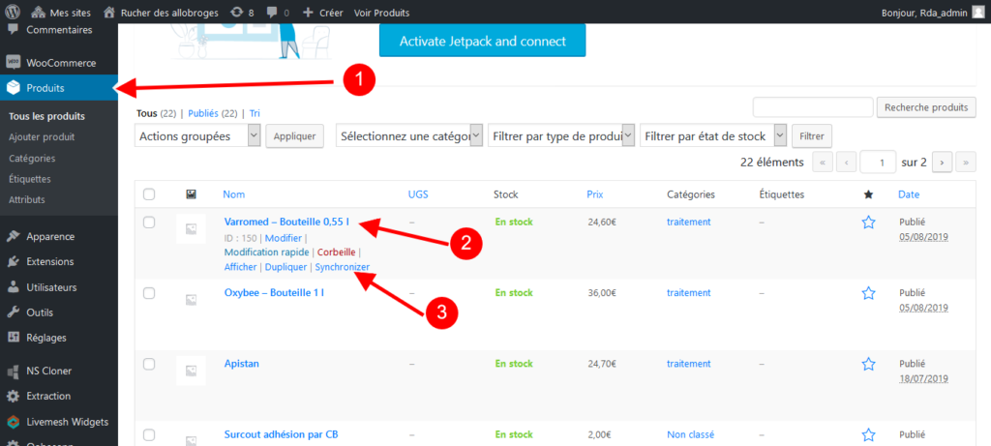Open Sélectionnez une catégorie dropdown
The image size is (991, 446).
click(409, 136)
